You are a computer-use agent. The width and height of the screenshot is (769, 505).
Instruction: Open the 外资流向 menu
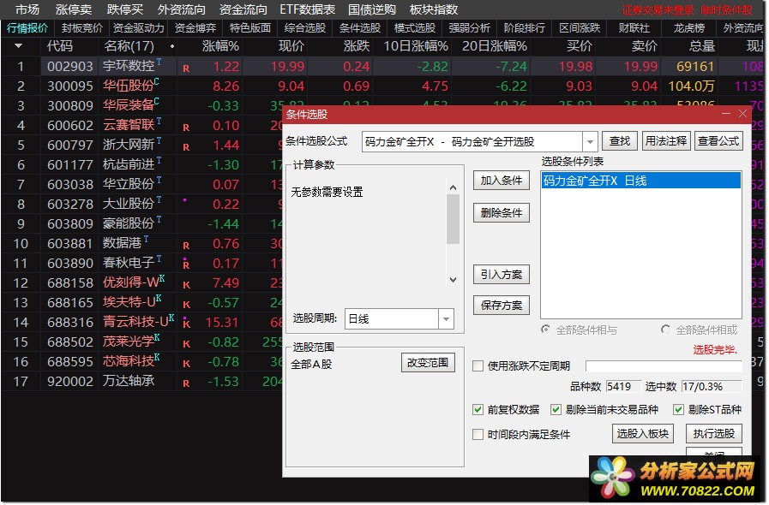[x=182, y=9]
